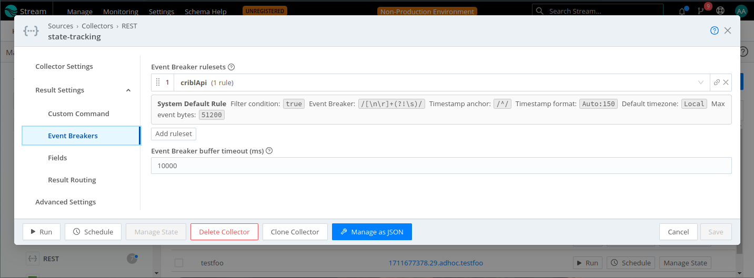
Task: Click Clone Collector
Action: (x=295, y=232)
